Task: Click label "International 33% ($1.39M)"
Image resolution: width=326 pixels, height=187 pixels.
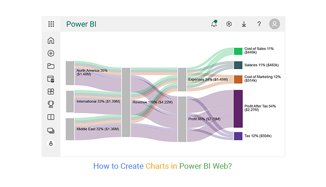Action: point(98,101)
